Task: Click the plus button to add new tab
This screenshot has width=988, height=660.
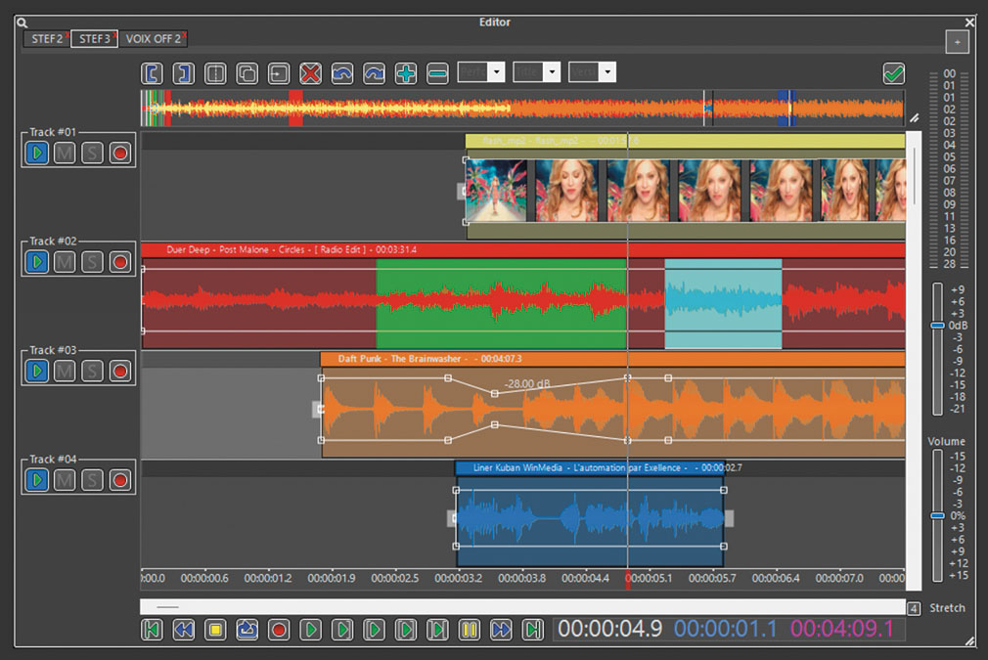Action: (x=957, y=42)
